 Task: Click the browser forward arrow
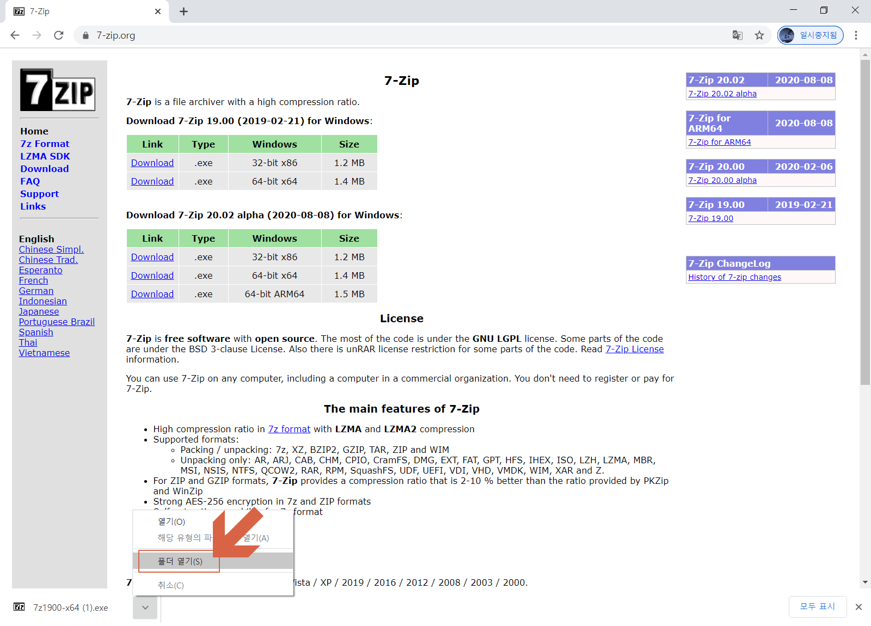pyautogui.click(x=37, y=35)
